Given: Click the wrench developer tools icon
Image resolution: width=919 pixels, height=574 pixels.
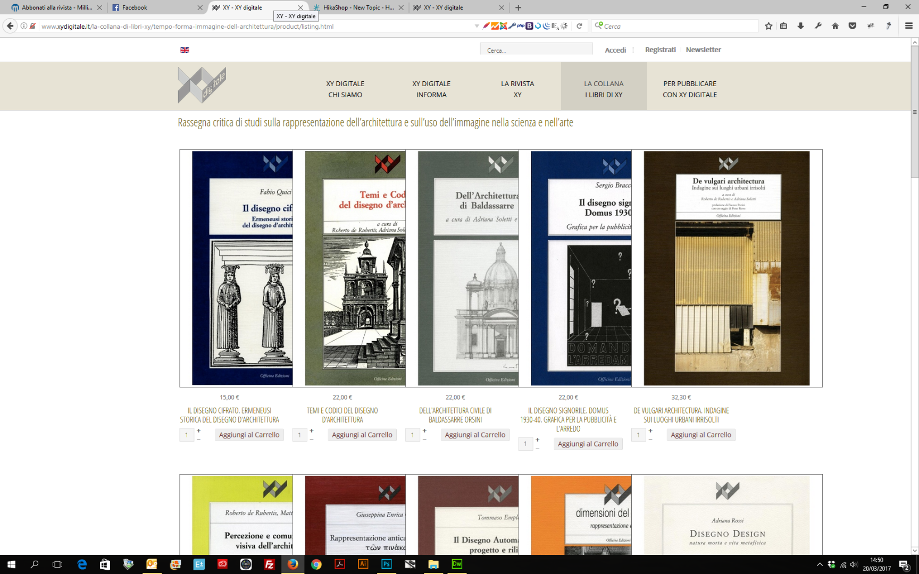Looking at the screenshot, I should pos(818,26).
